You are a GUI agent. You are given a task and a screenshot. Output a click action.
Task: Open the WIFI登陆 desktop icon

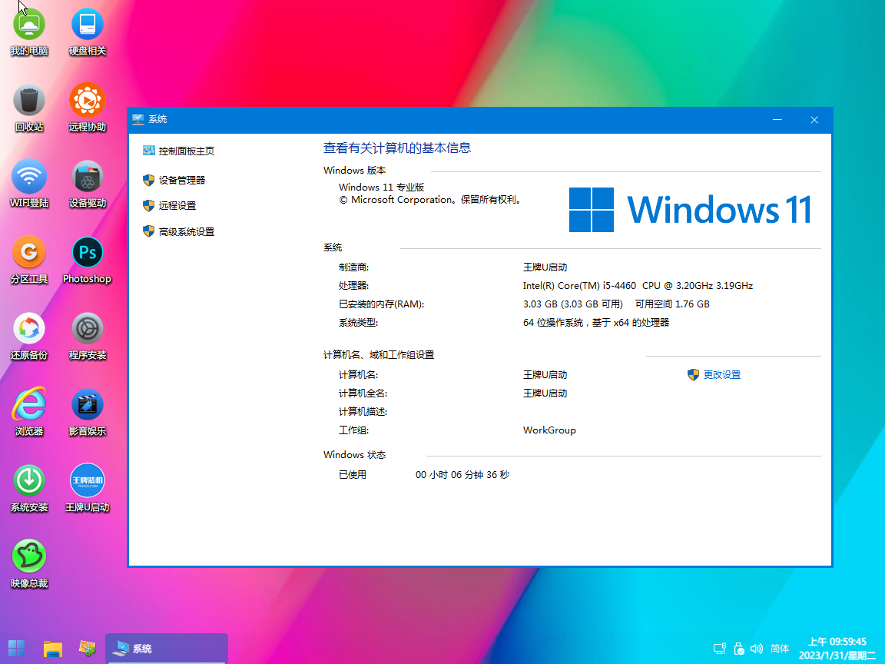click(x=29, y=184)
